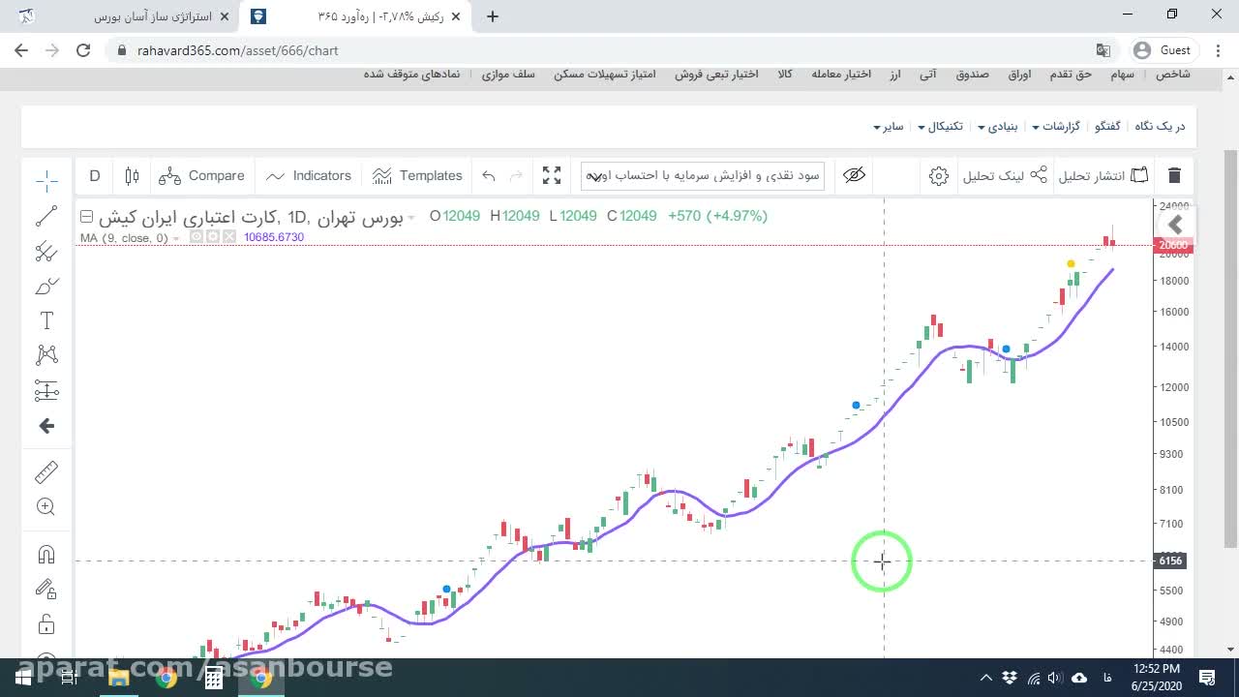This screenshot has height=697, width=1239.
Task: Redo the chart action
Action: pyautogui.click(x=516, y=175)
